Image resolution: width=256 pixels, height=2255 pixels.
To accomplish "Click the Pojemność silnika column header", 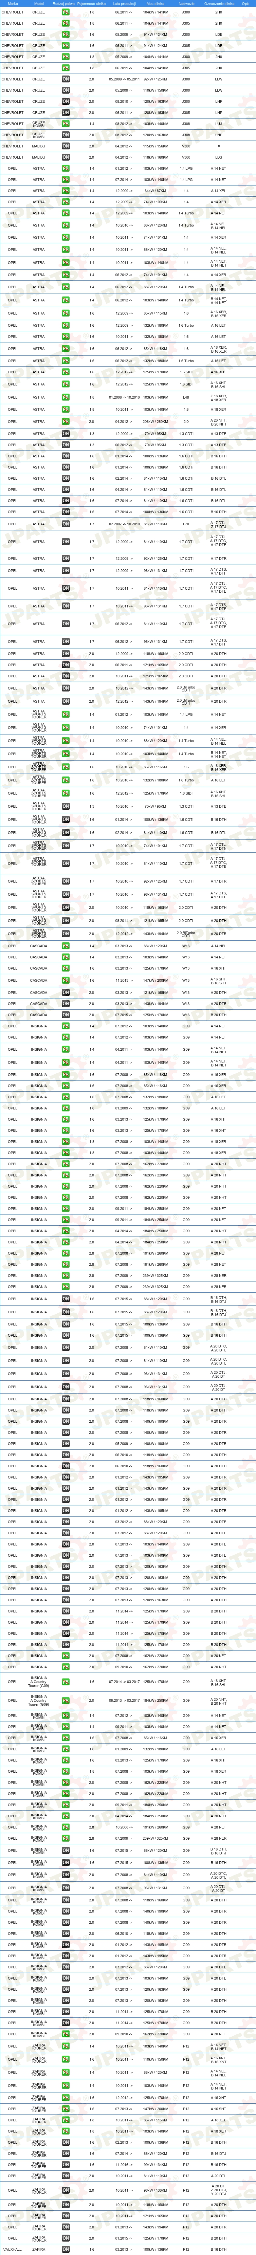I will [92, 4].
